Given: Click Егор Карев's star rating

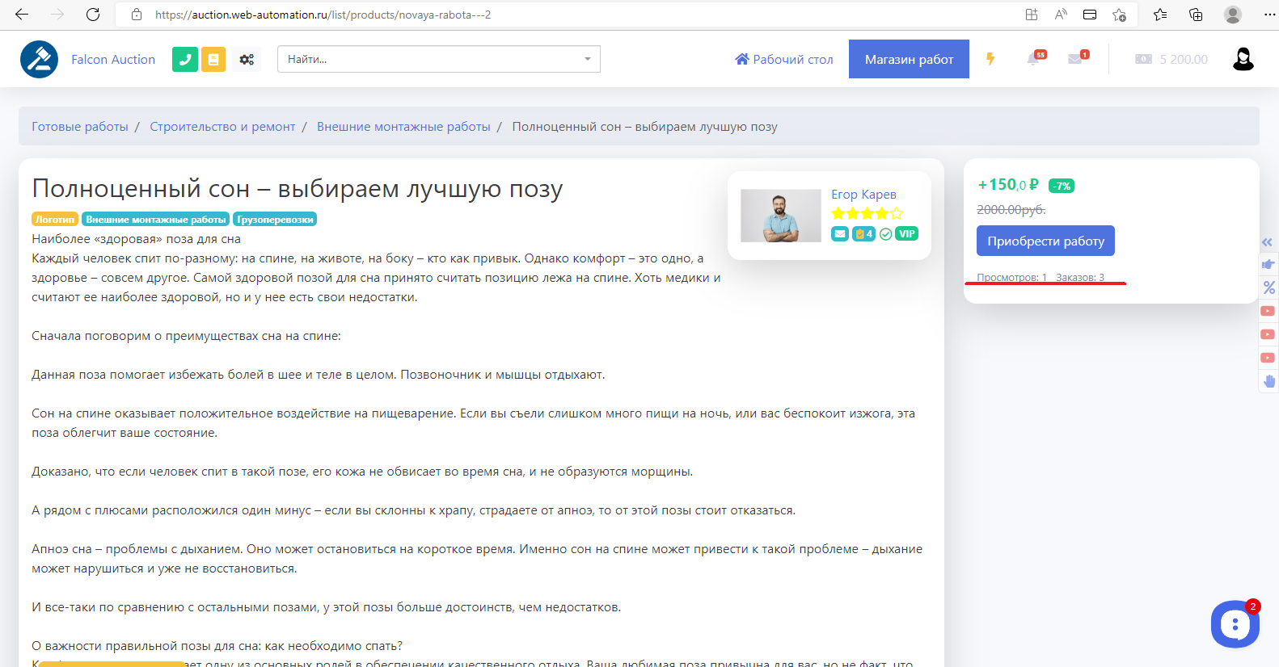Looking at the screenshot, I should pyautogui.click(x=867, y=214).
